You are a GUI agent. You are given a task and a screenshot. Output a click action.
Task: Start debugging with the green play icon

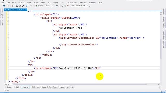[x=37, y=6]
